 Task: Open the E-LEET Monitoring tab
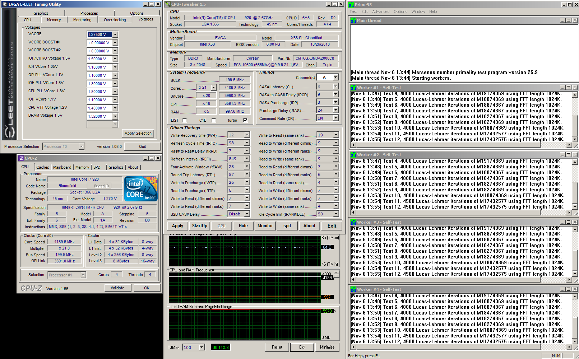pos(82,20)
